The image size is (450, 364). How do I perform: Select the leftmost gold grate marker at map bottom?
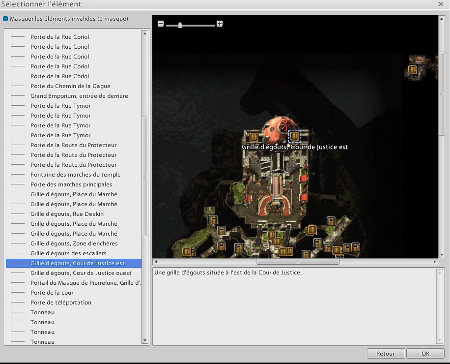[x=187, y=252]
